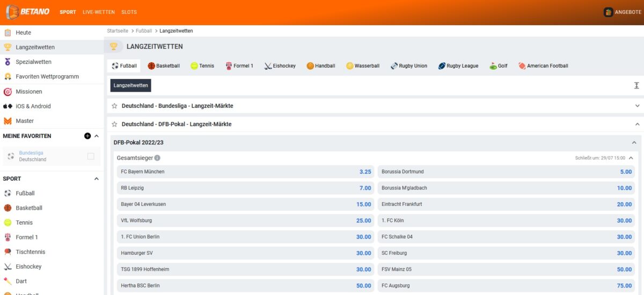Open Heute calendar icon in sidebar
Screen dimensions: 644x295
tap(8, 33)
